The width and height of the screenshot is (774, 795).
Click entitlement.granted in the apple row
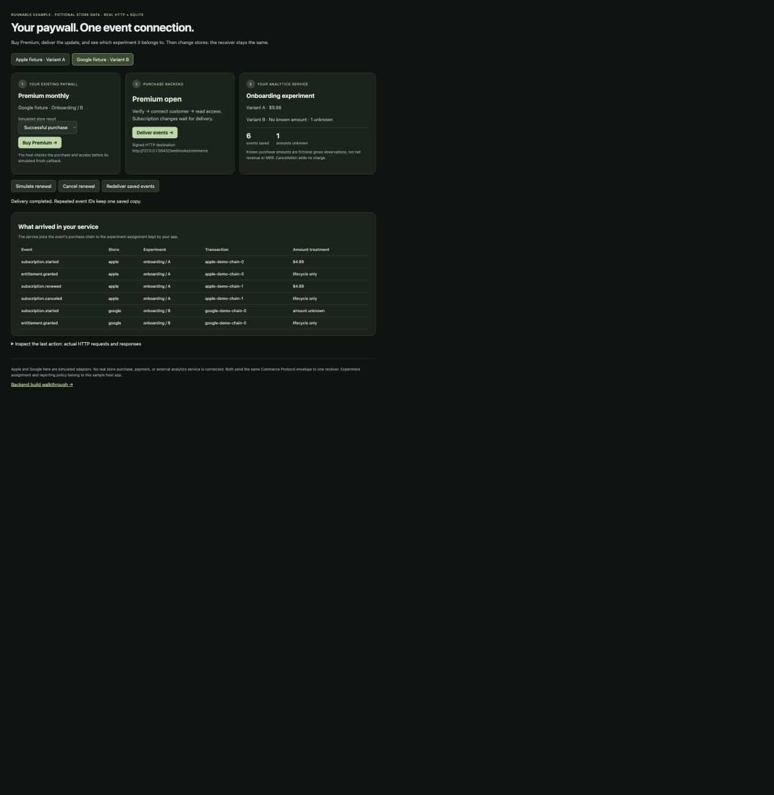pos(39,274)
